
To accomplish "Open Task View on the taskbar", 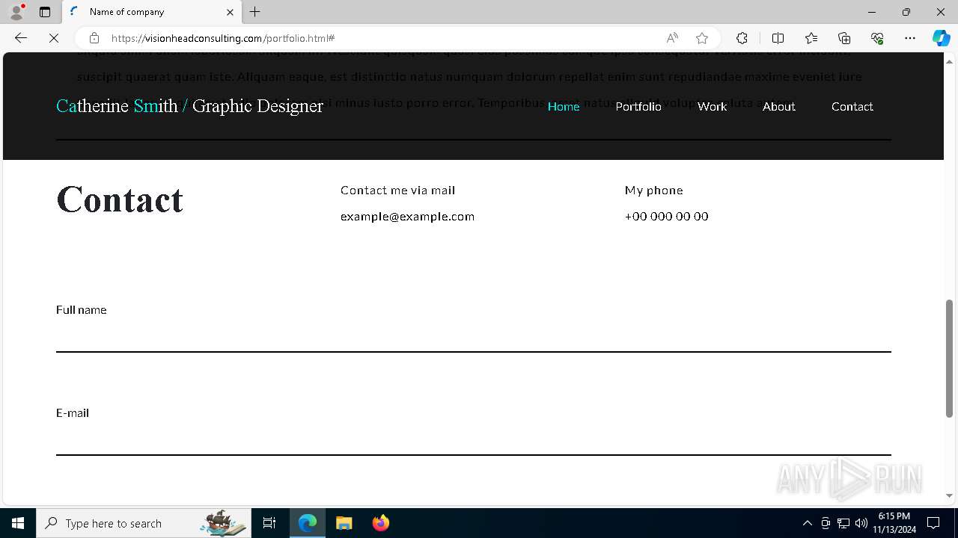I will [269, 523].
